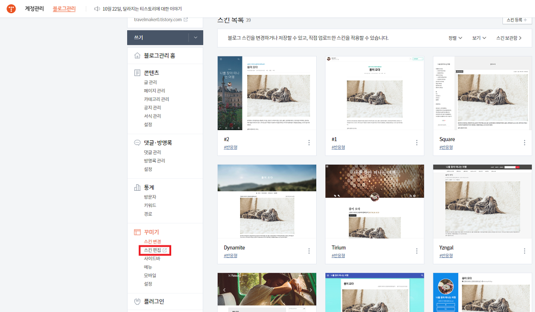
Task: Switch to 계정관리 tab
Action: 34,8
